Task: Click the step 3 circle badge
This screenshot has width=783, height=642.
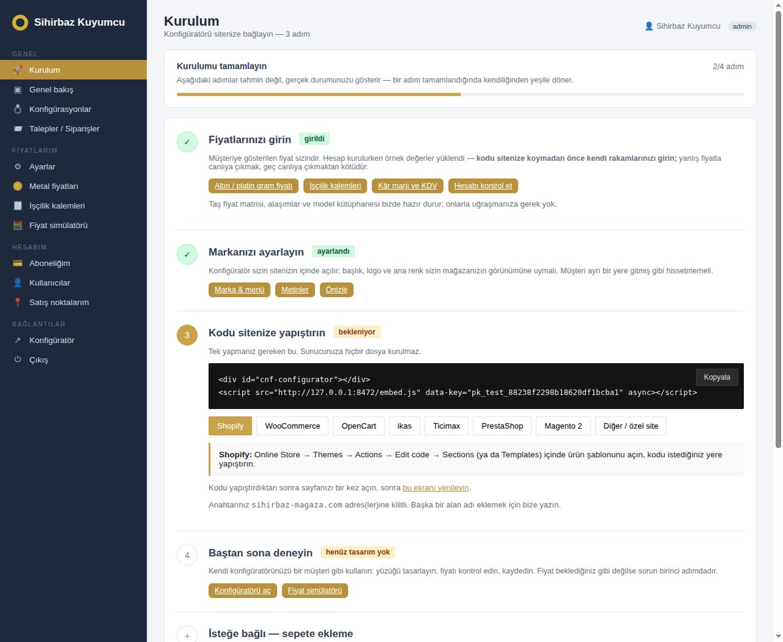Action: click(187, 335)
